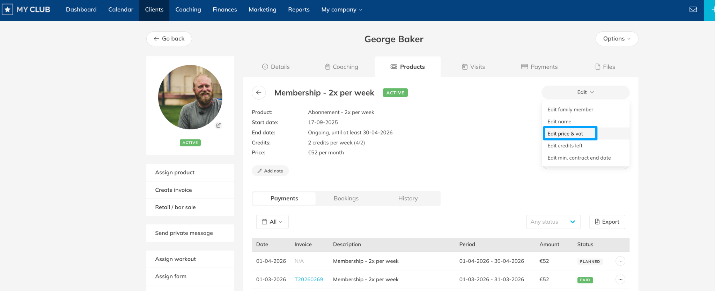Image resolution: width=715 pixels, height=291 pixels.
Task: Select Edit price & vat menu option
Action: tap(565, 134)
